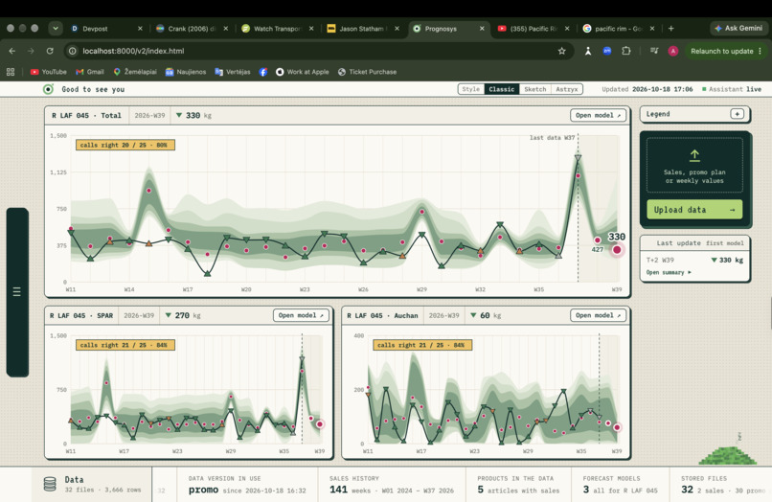Click the white figure extension icon in toolbar
Image resolution: width=772 pixels, height=502 pixels.
point(588,51)
